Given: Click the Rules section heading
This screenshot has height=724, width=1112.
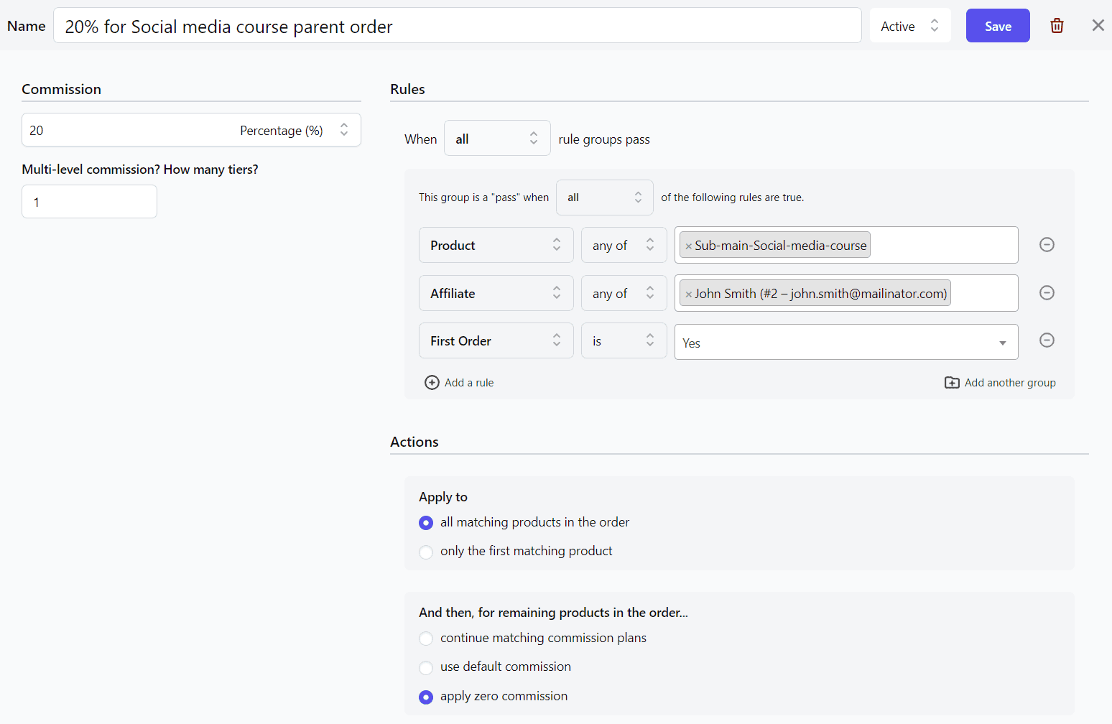Looking at the screenshot, I should pos(407,89).
